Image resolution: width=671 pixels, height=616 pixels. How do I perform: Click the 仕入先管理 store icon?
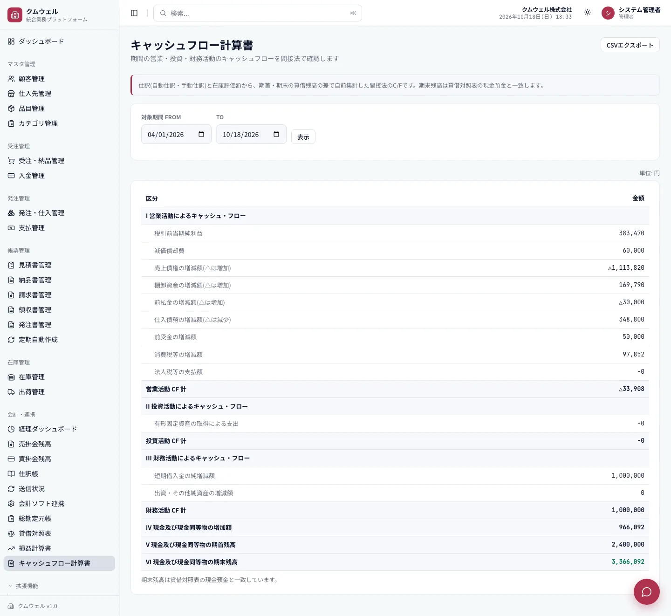(x=11, y=94)
